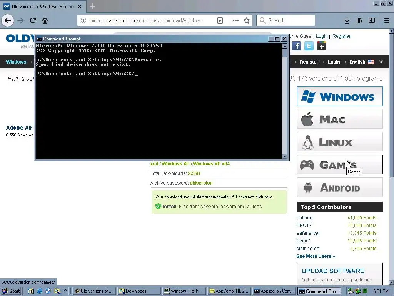Select Windows in the dark nav bar

(x=16, y=62)
